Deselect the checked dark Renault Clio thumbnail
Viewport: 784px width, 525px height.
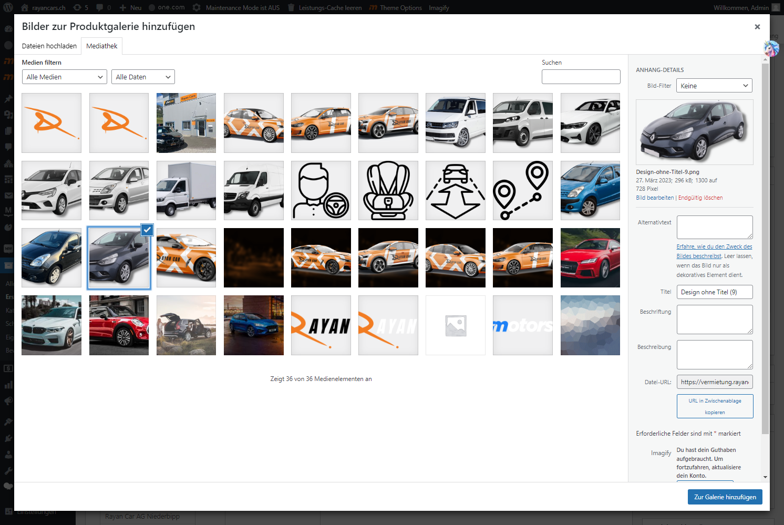[x=148, y=230]
